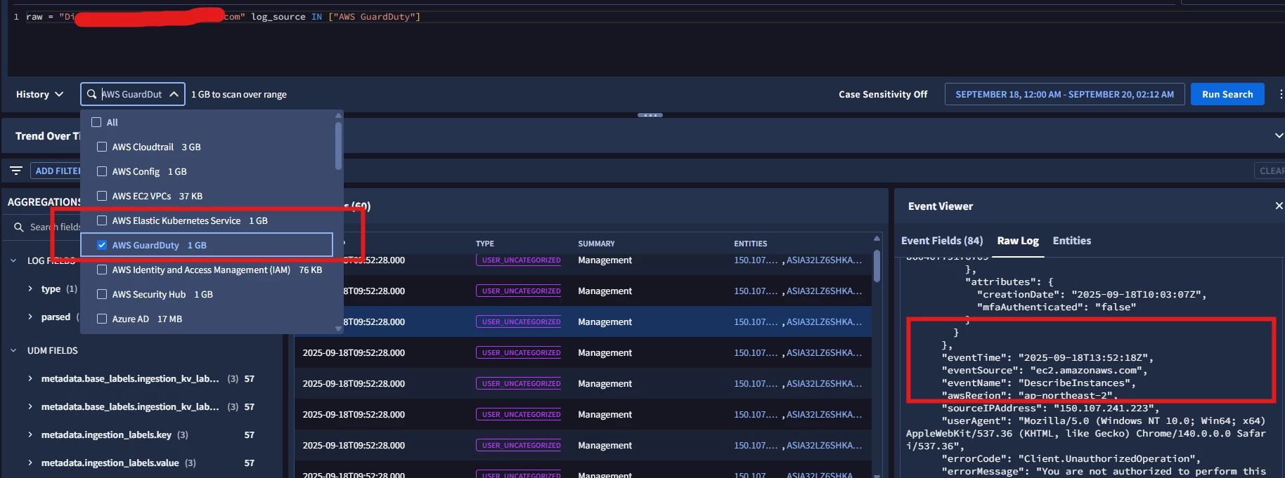The image size is (1285, 478).
Task: Close the Event Viewer panel
Action: 1279,206
